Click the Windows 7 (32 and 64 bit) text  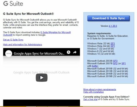tap(100, 49)
